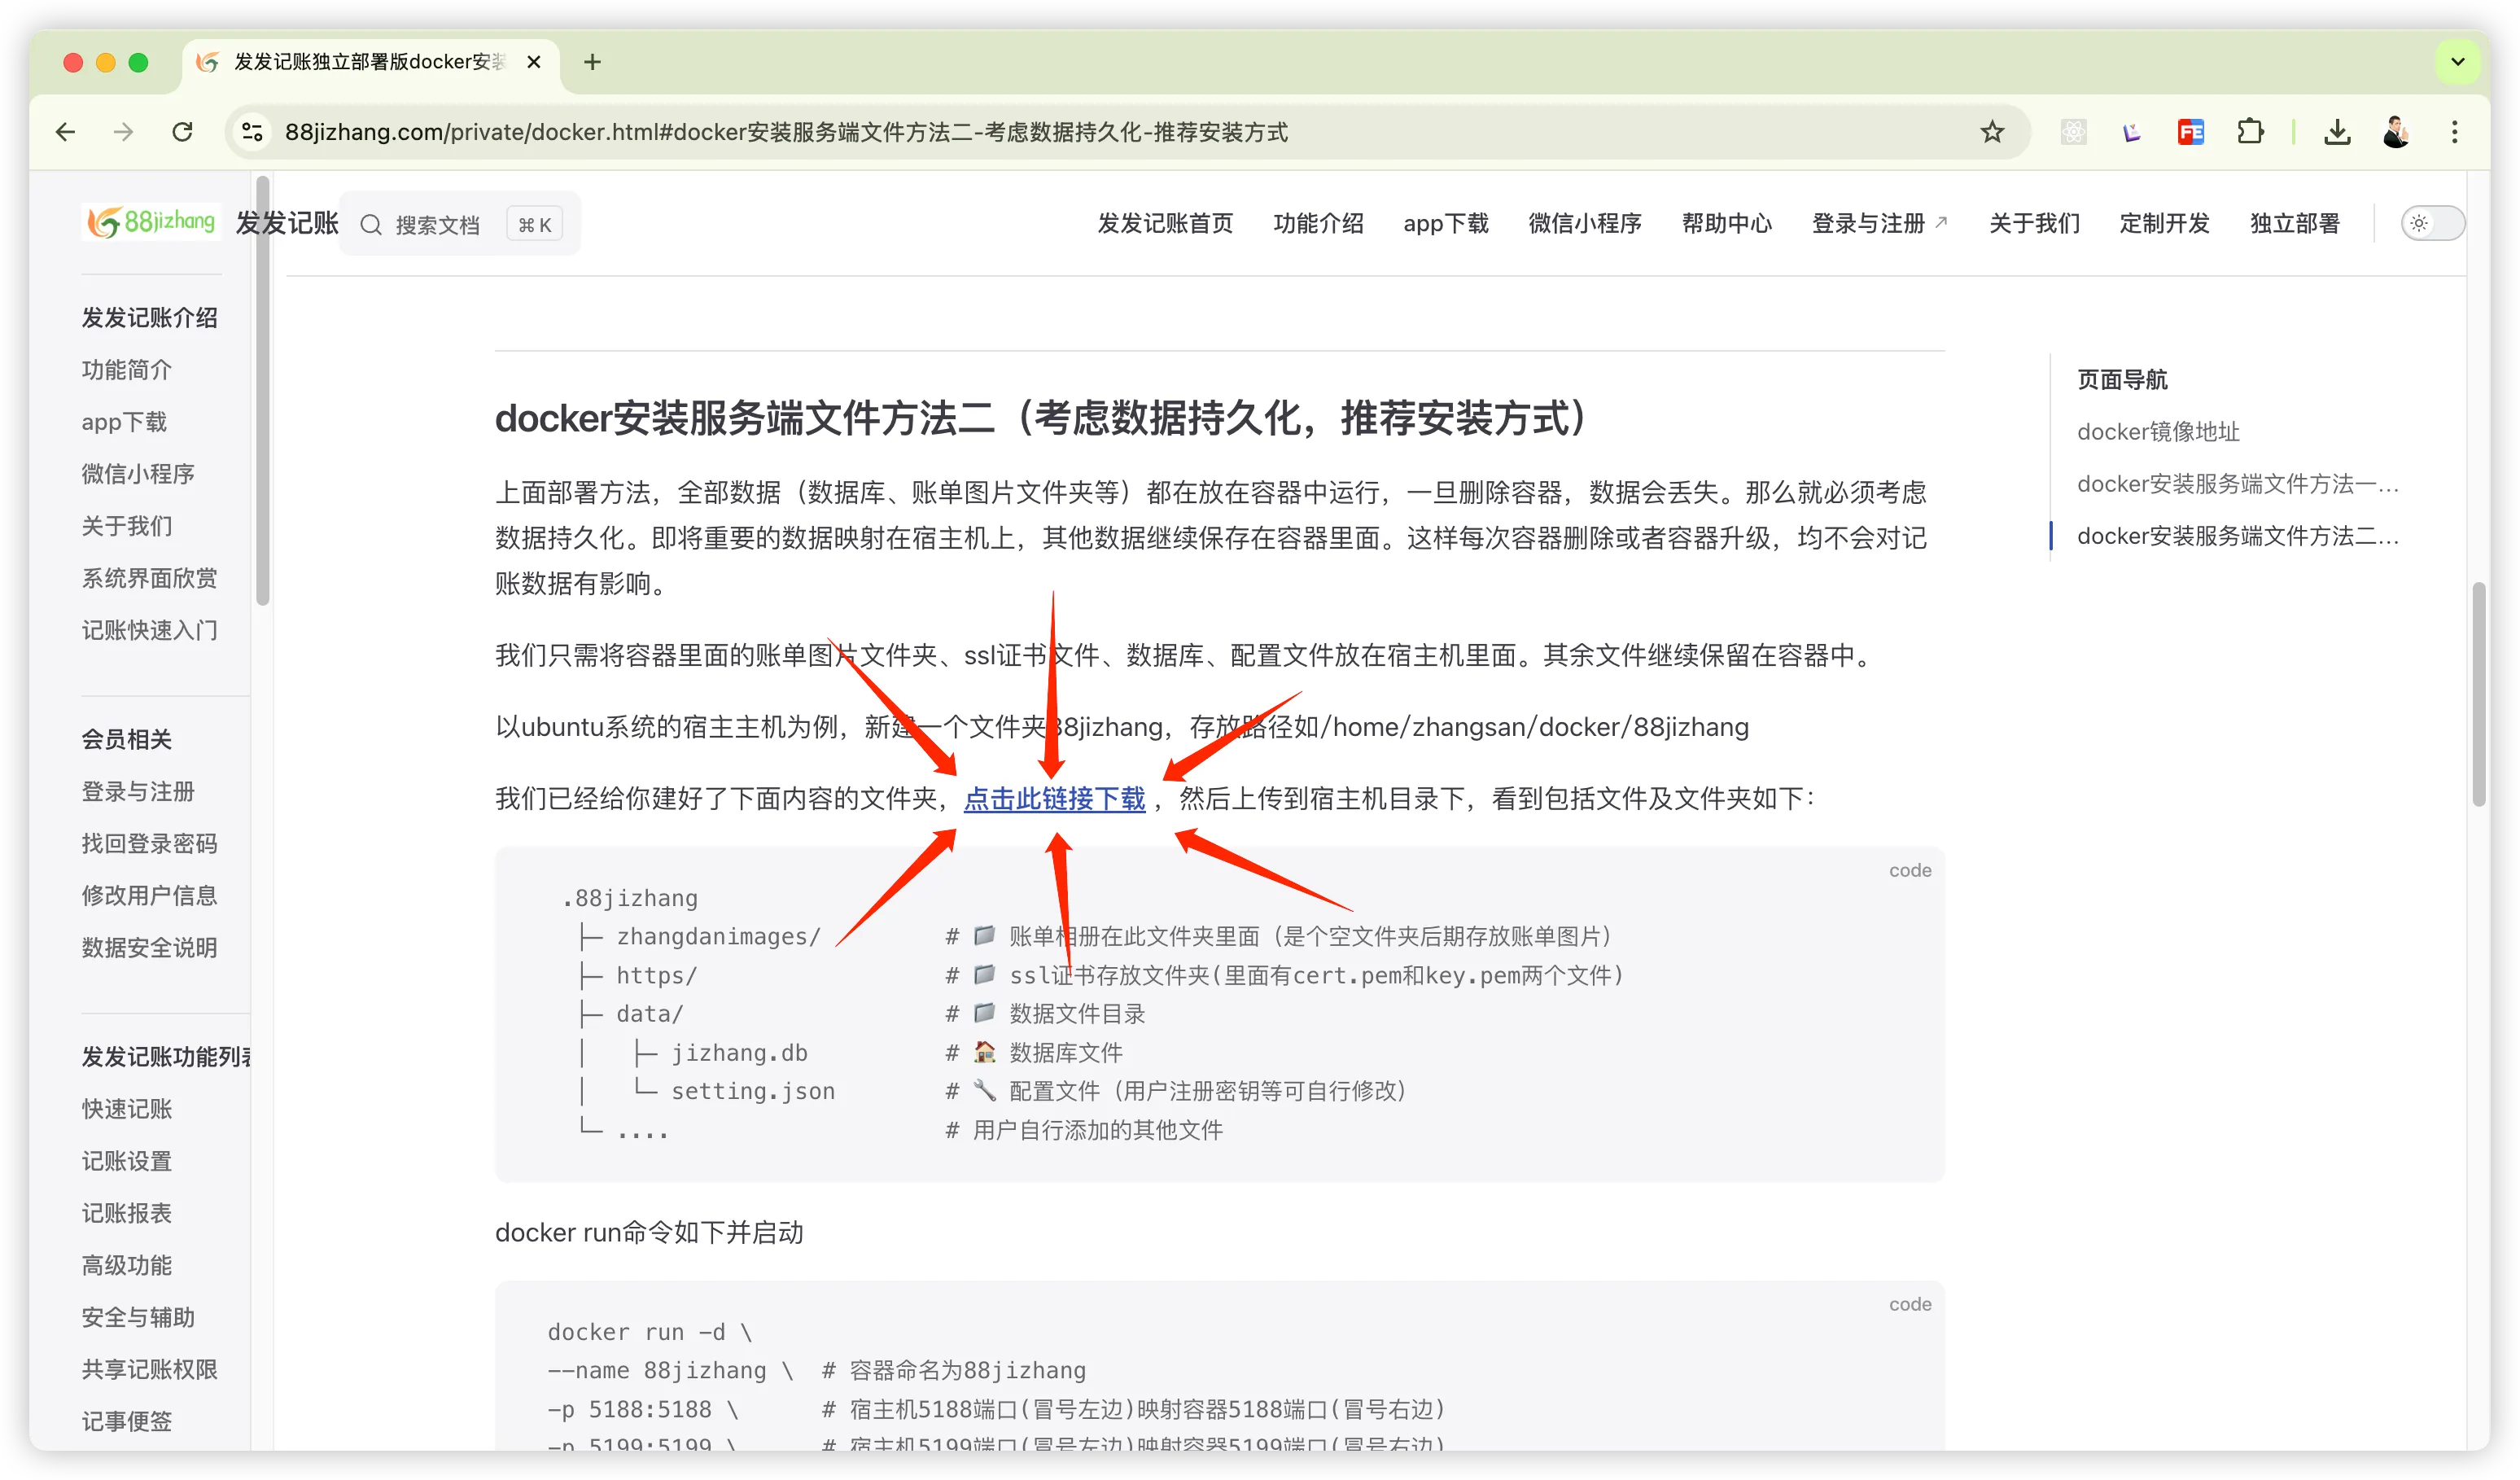Open 微信小程序 in top navigation

[x=1585, y=223]
